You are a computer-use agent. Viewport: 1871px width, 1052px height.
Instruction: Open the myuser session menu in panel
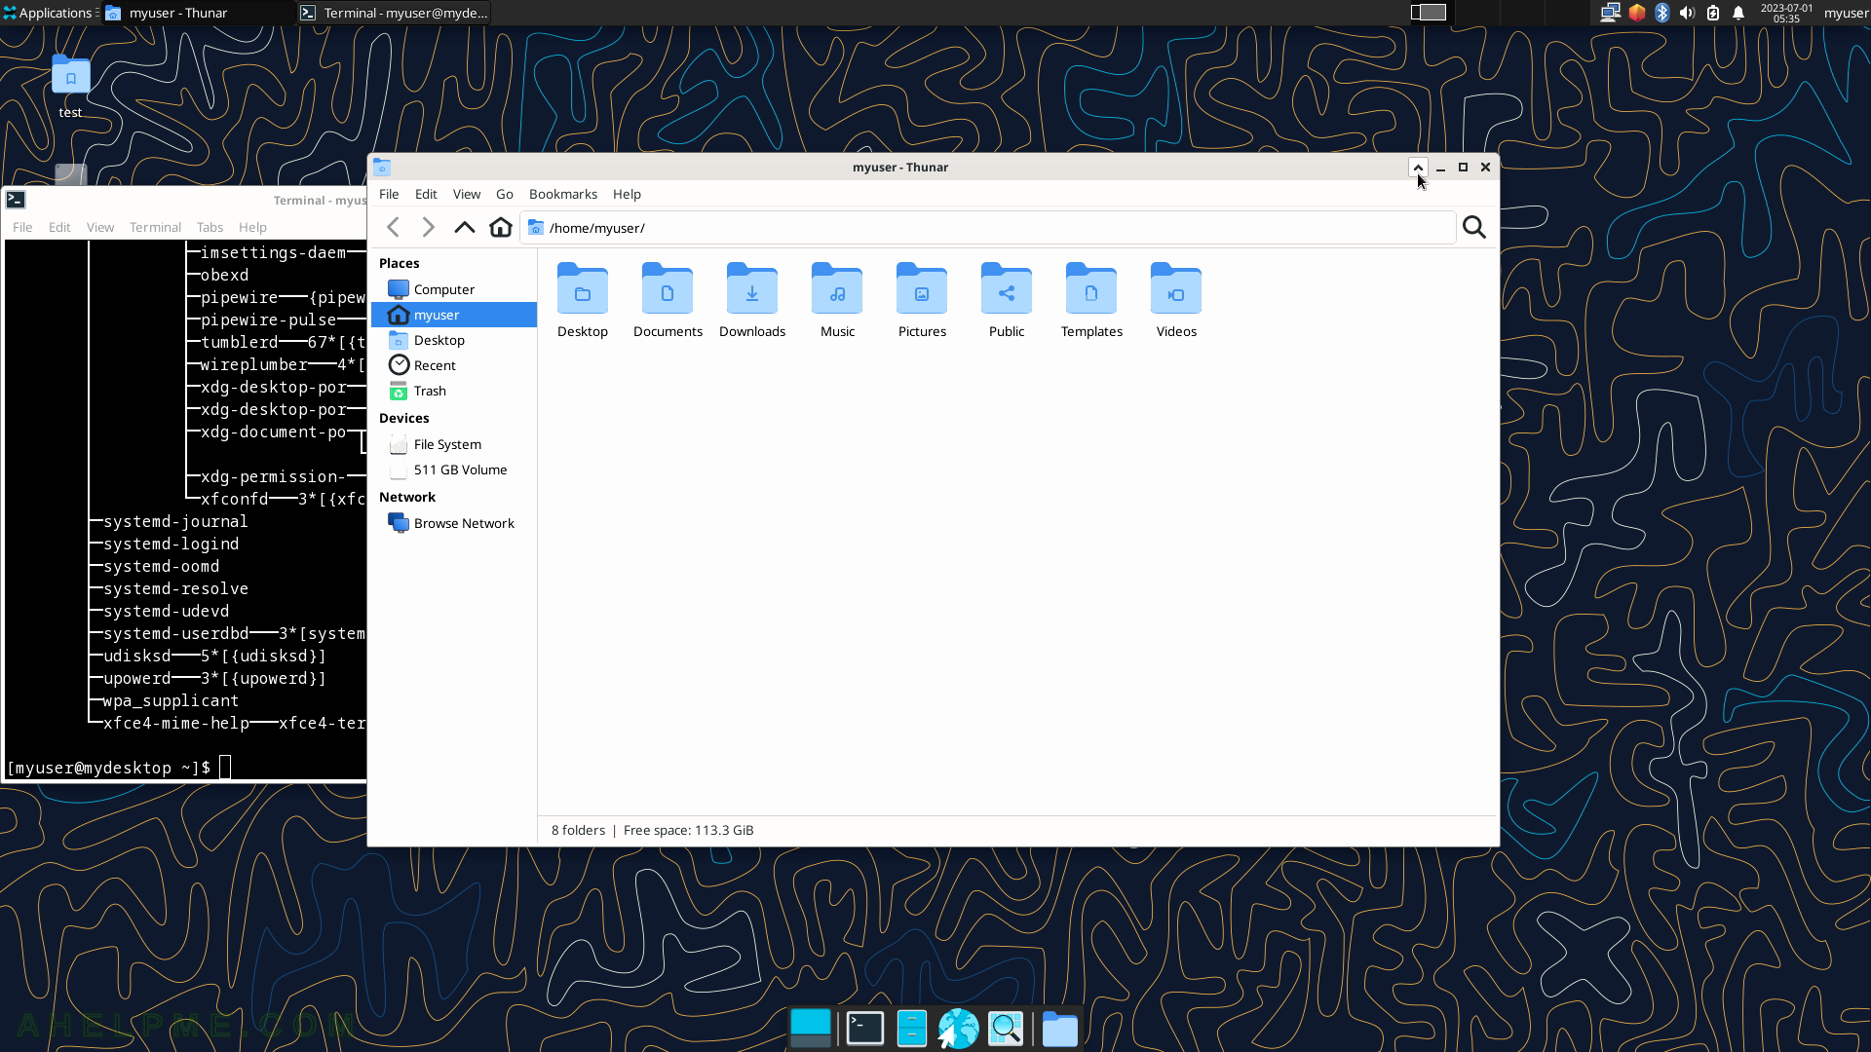pyautogui.click(x=1846, y=13)
